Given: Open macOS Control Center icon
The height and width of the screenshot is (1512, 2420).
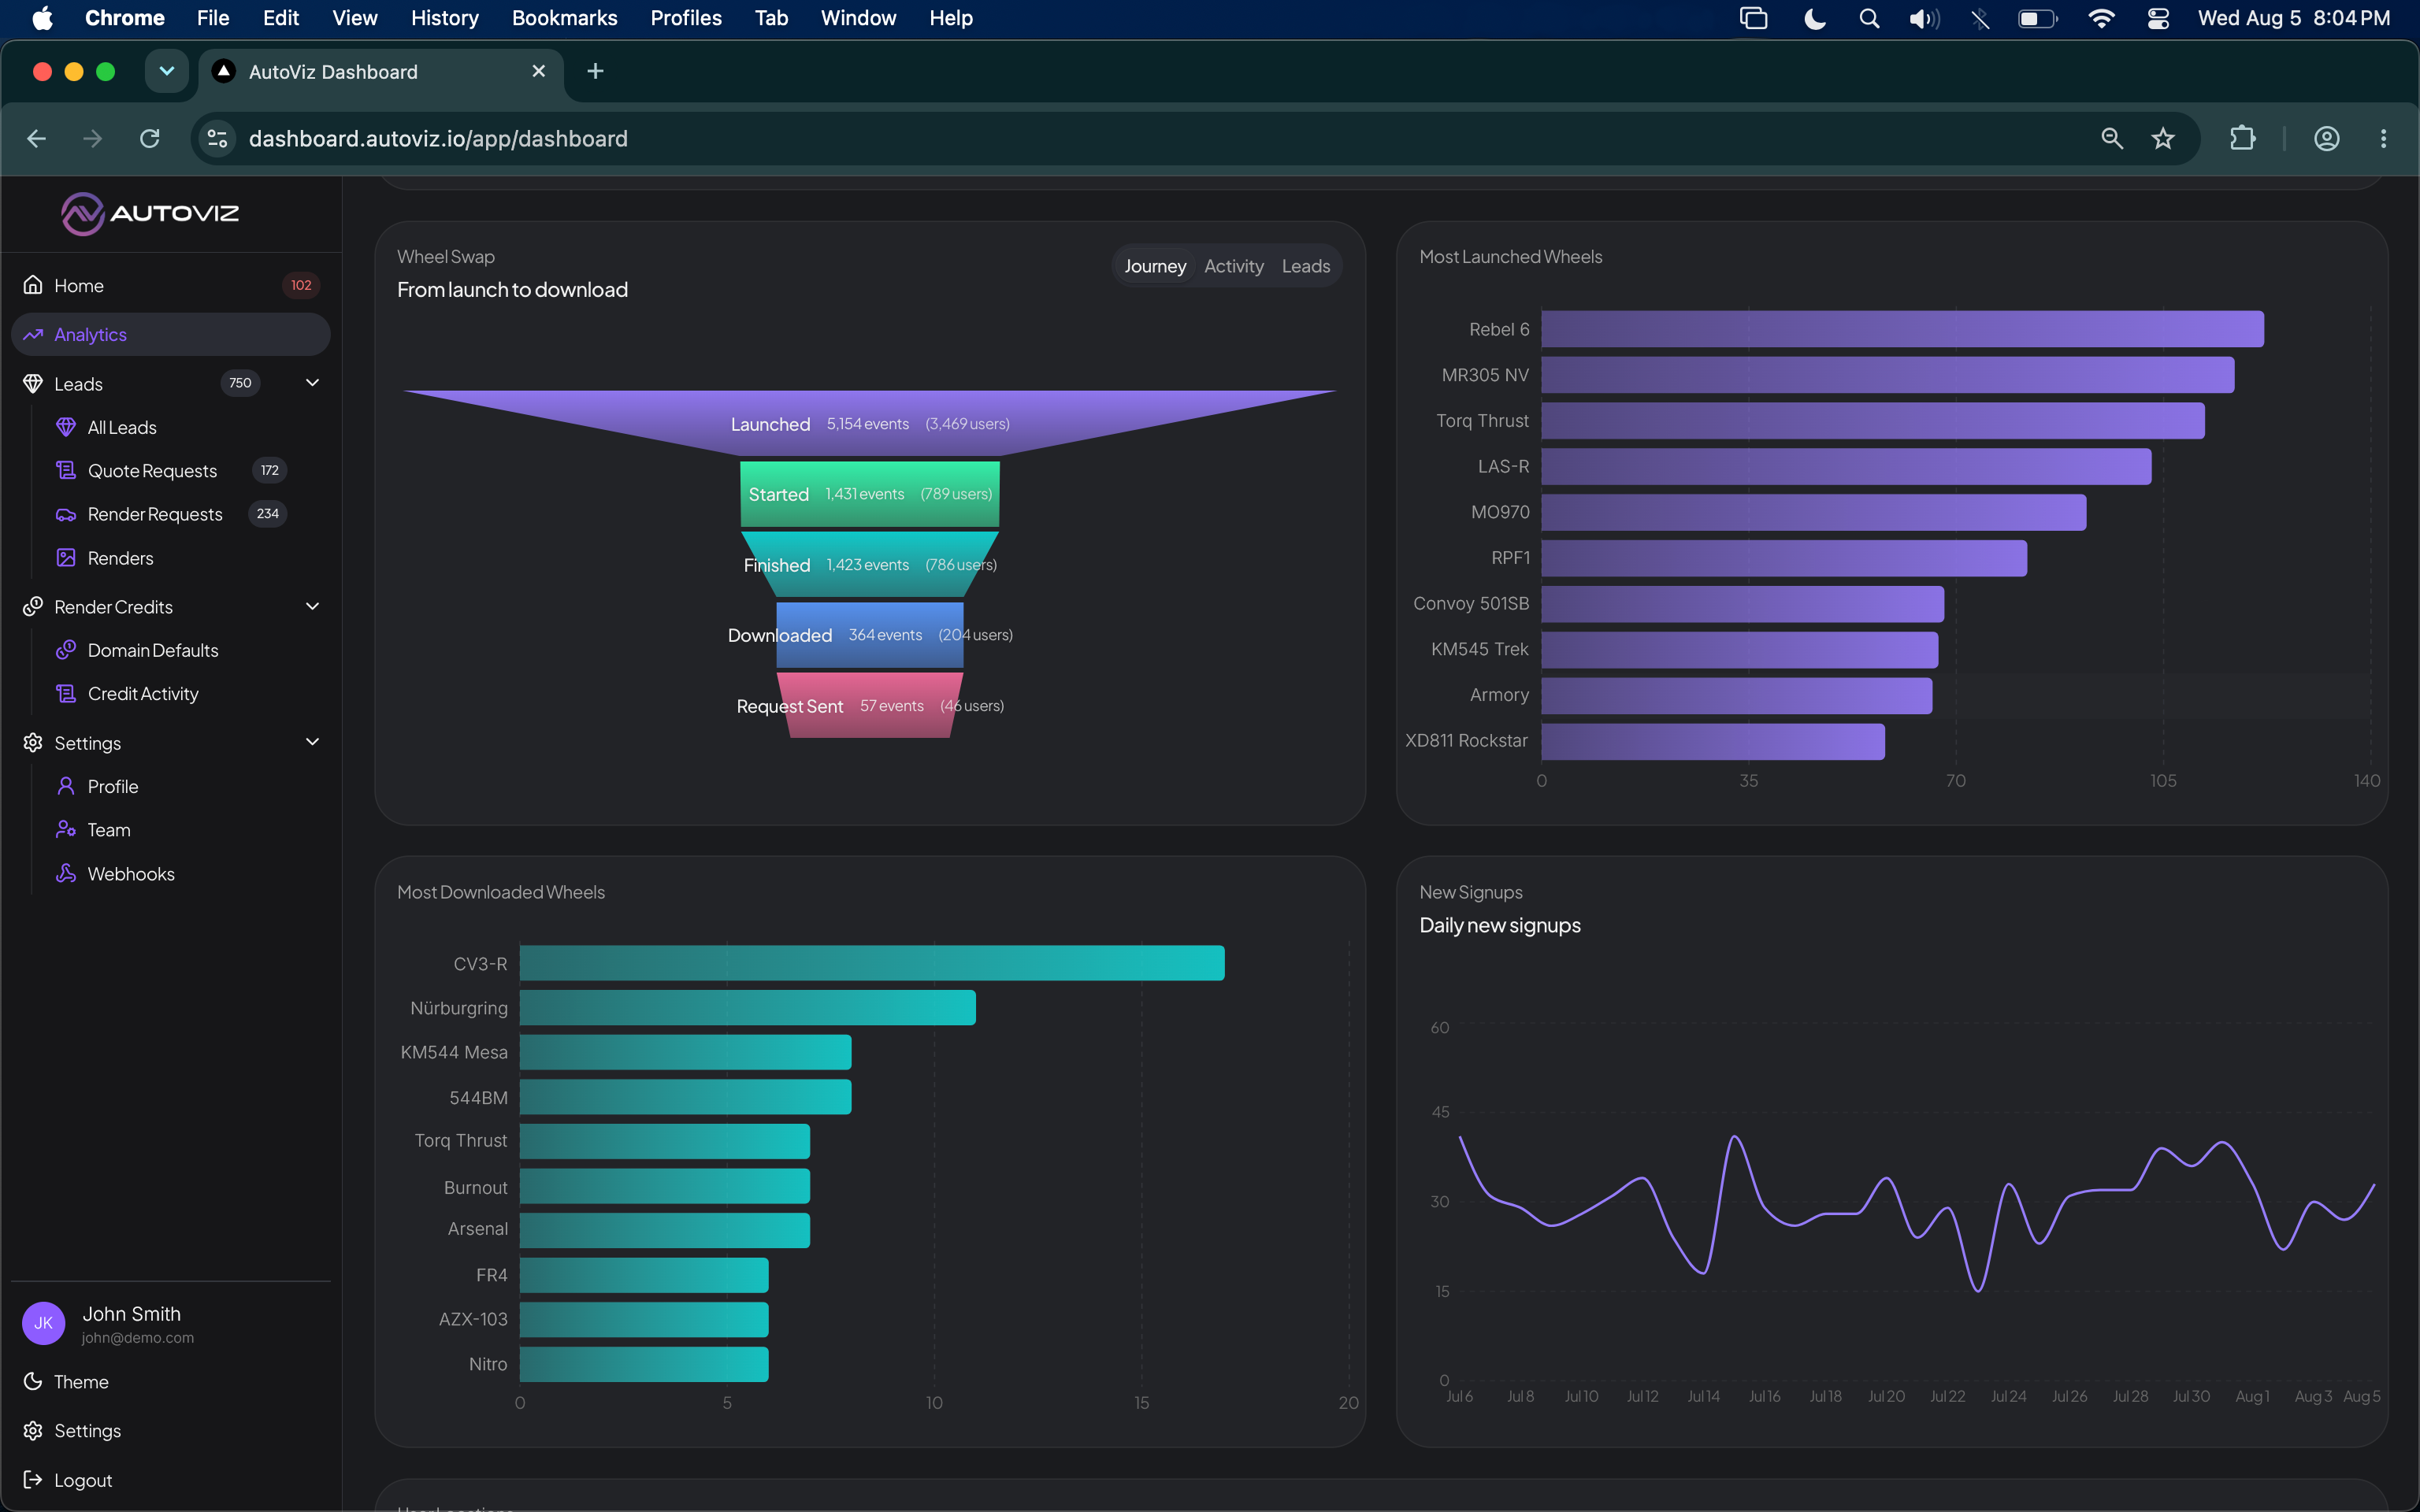Looking at the screenshot, I should (2158, 18).
